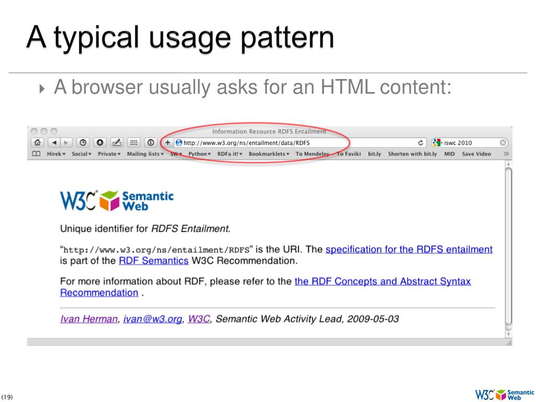Open the MID bookmark
536x402 pixels.
pos(450,154)
